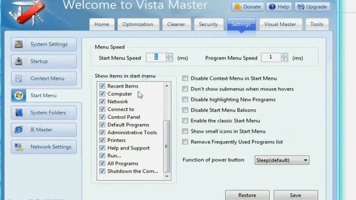
Task: Open the Visual Master tab
Action: tap(280, 24)
